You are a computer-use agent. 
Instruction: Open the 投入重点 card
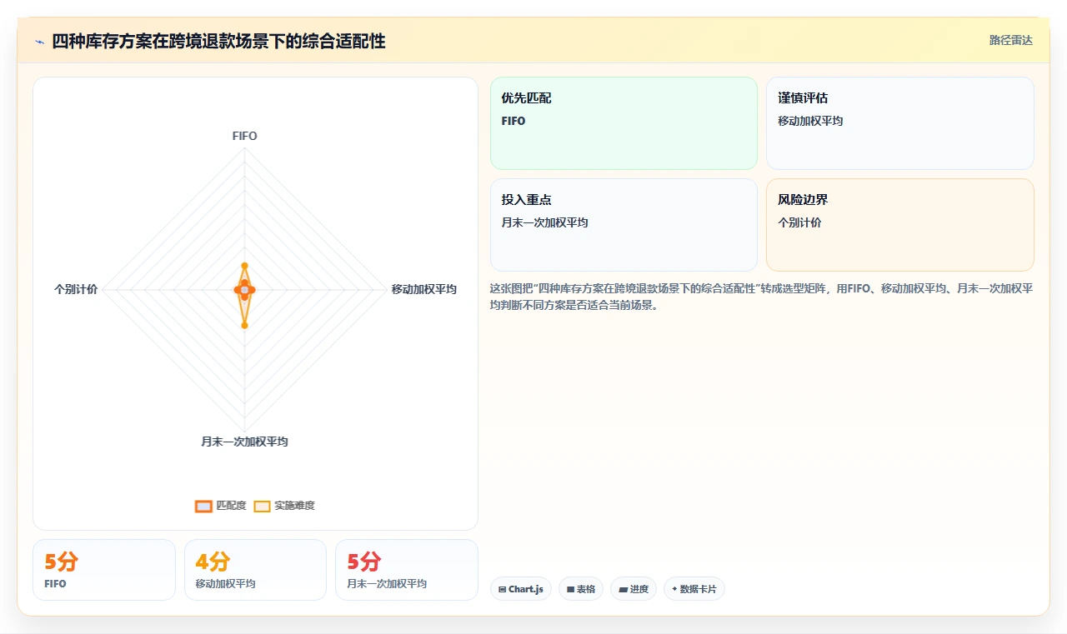tap(624, 225)
